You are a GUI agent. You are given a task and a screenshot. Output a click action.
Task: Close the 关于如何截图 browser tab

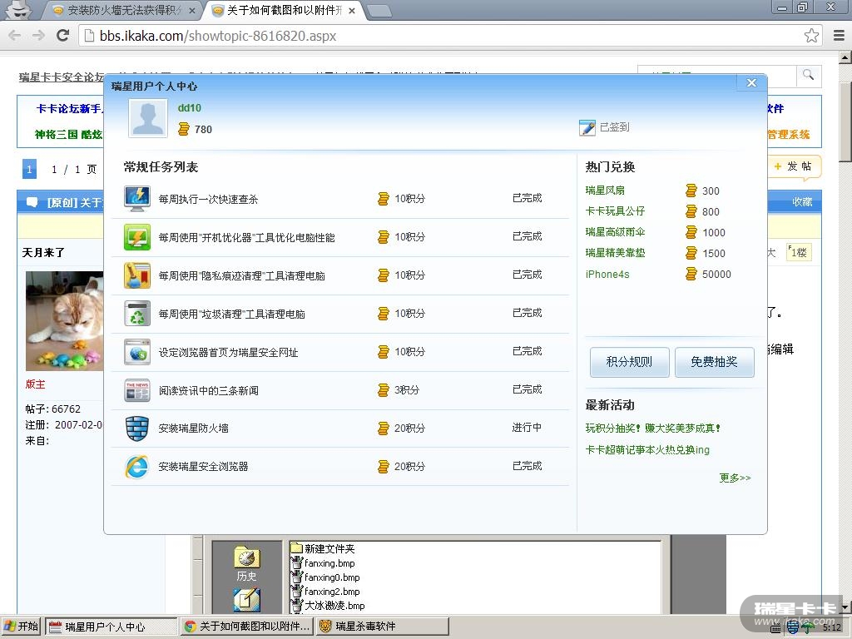[x=352, y=10]
